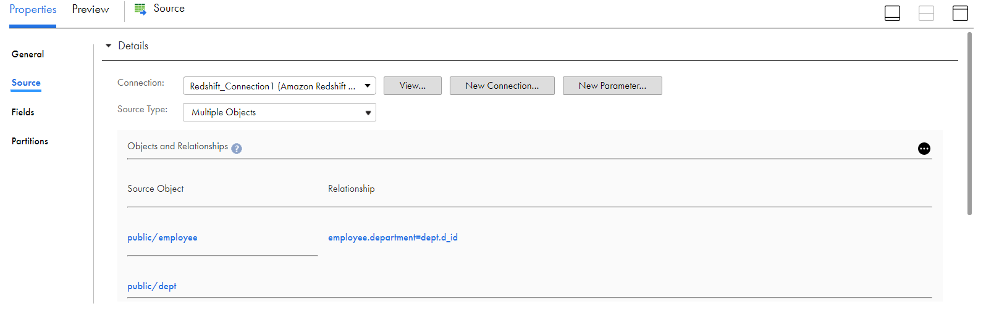Open the public/employee source object
986x312 pixels.
[162, 237]
